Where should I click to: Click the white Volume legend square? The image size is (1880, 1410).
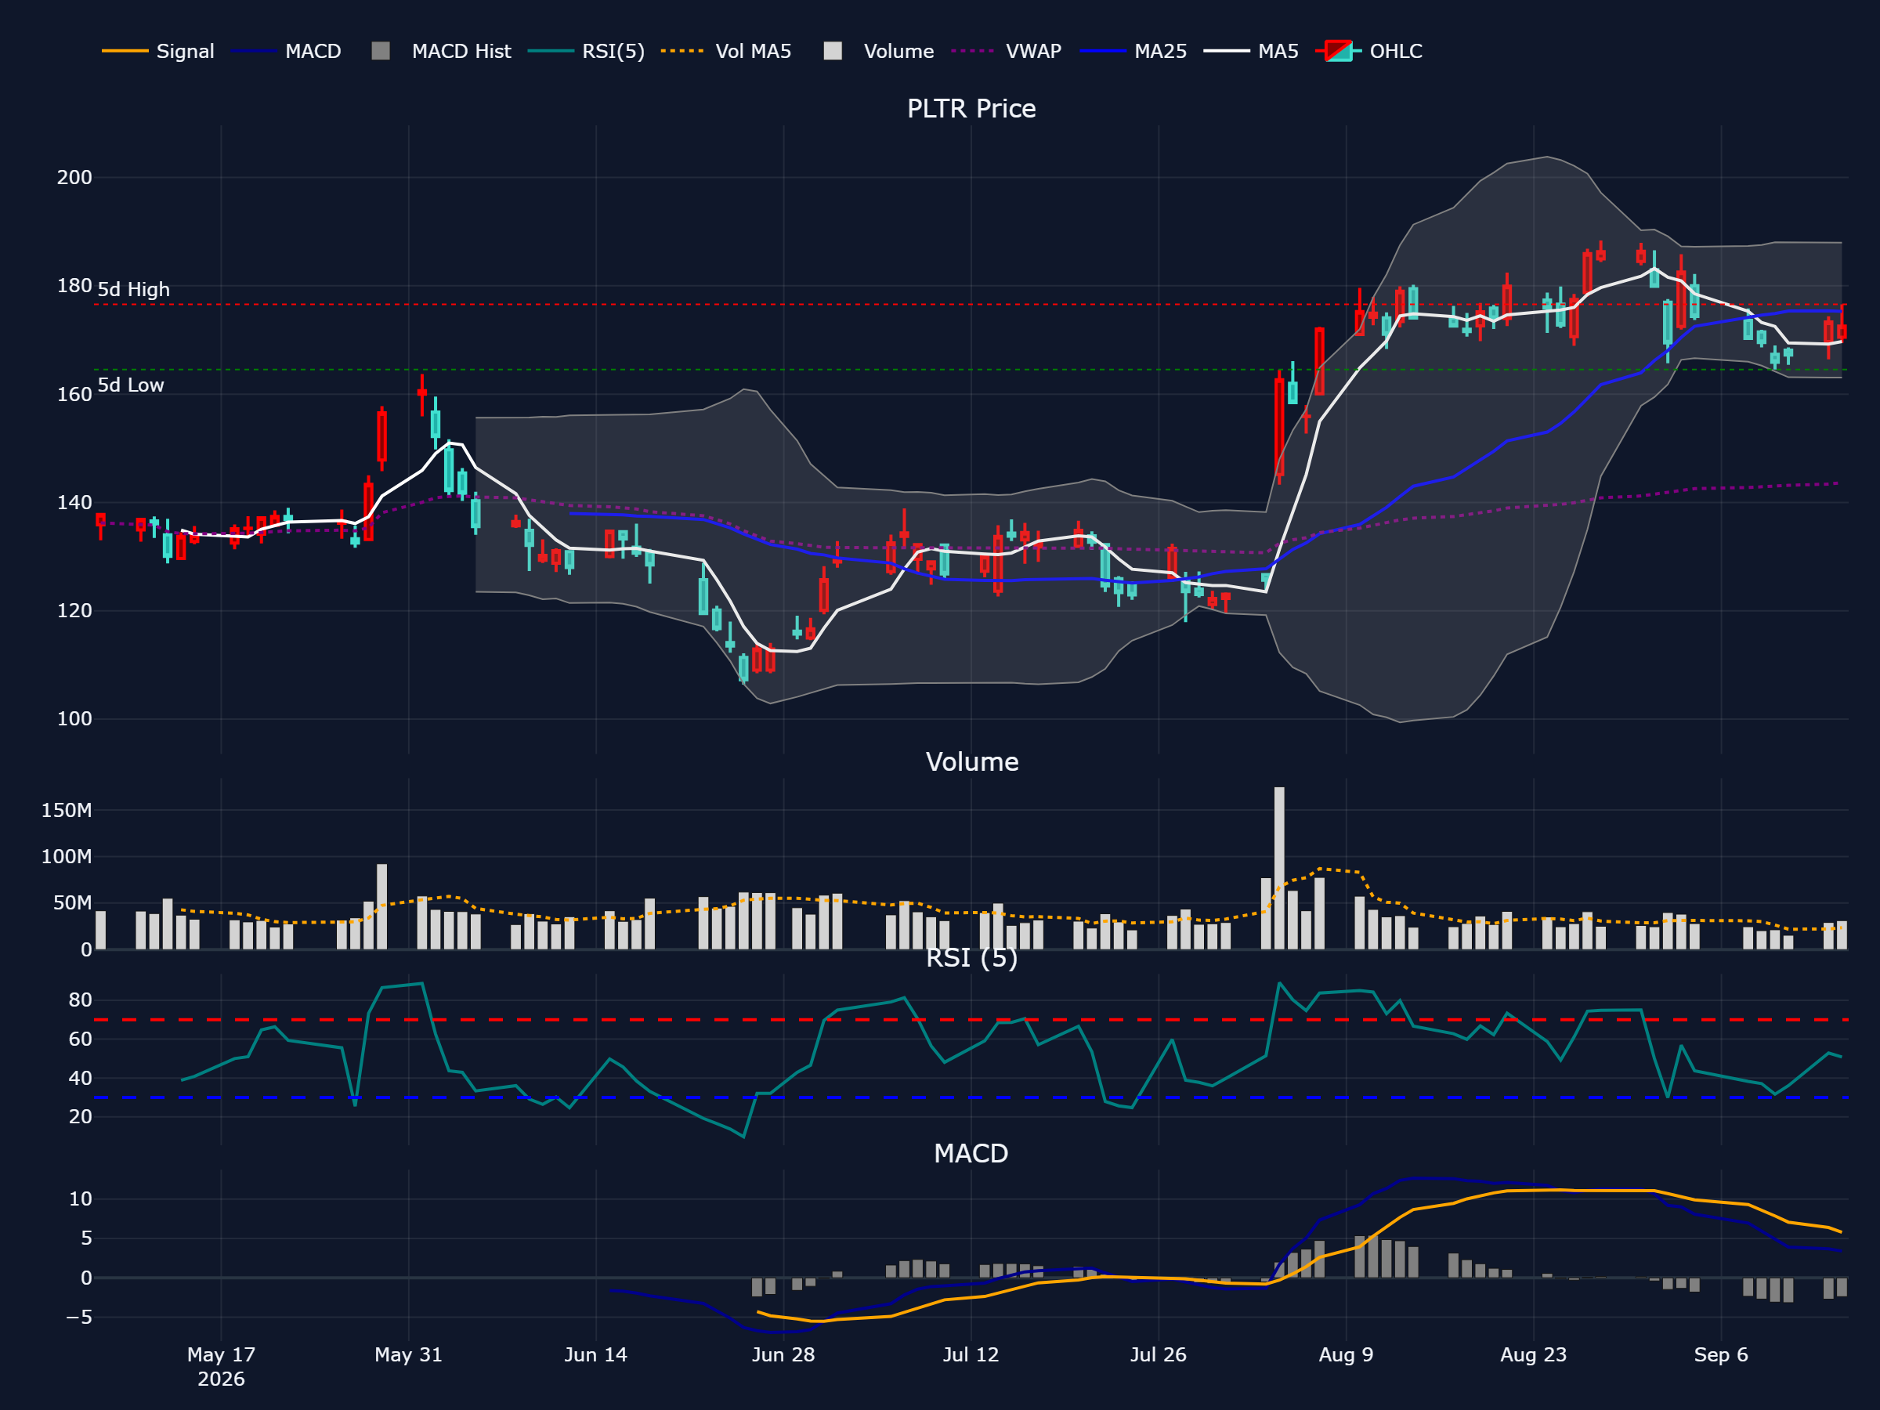(833, 51)
